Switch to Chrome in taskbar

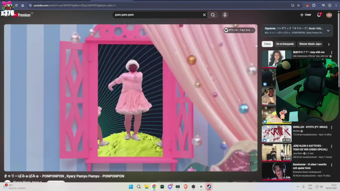[x=154, y=187]
